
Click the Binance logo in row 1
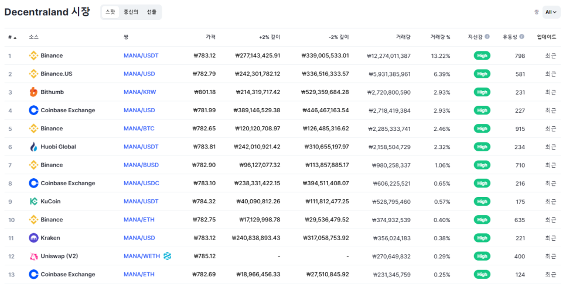[x=33, y=56]
